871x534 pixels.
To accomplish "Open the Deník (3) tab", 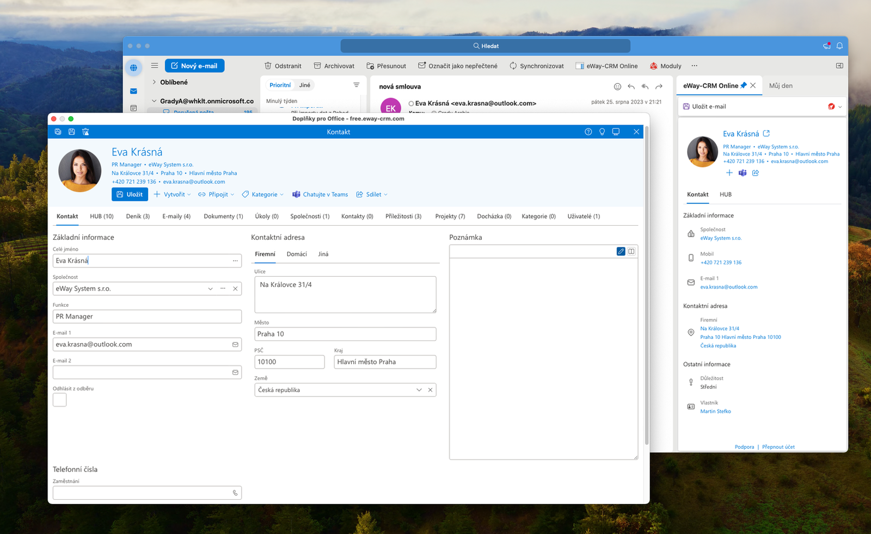I will 138,216.
